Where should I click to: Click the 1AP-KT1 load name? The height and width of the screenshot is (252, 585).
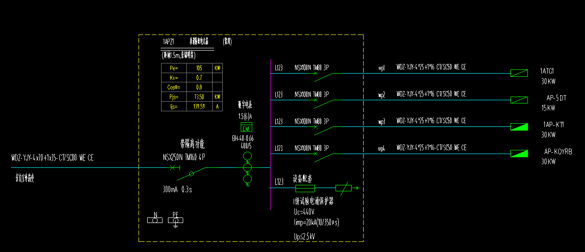(x=554, y=125)
